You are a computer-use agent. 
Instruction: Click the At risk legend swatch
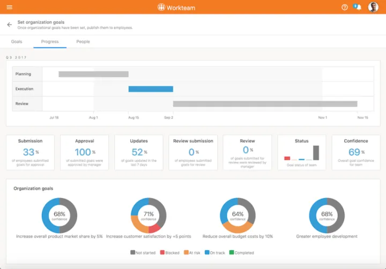coord(185,252)
